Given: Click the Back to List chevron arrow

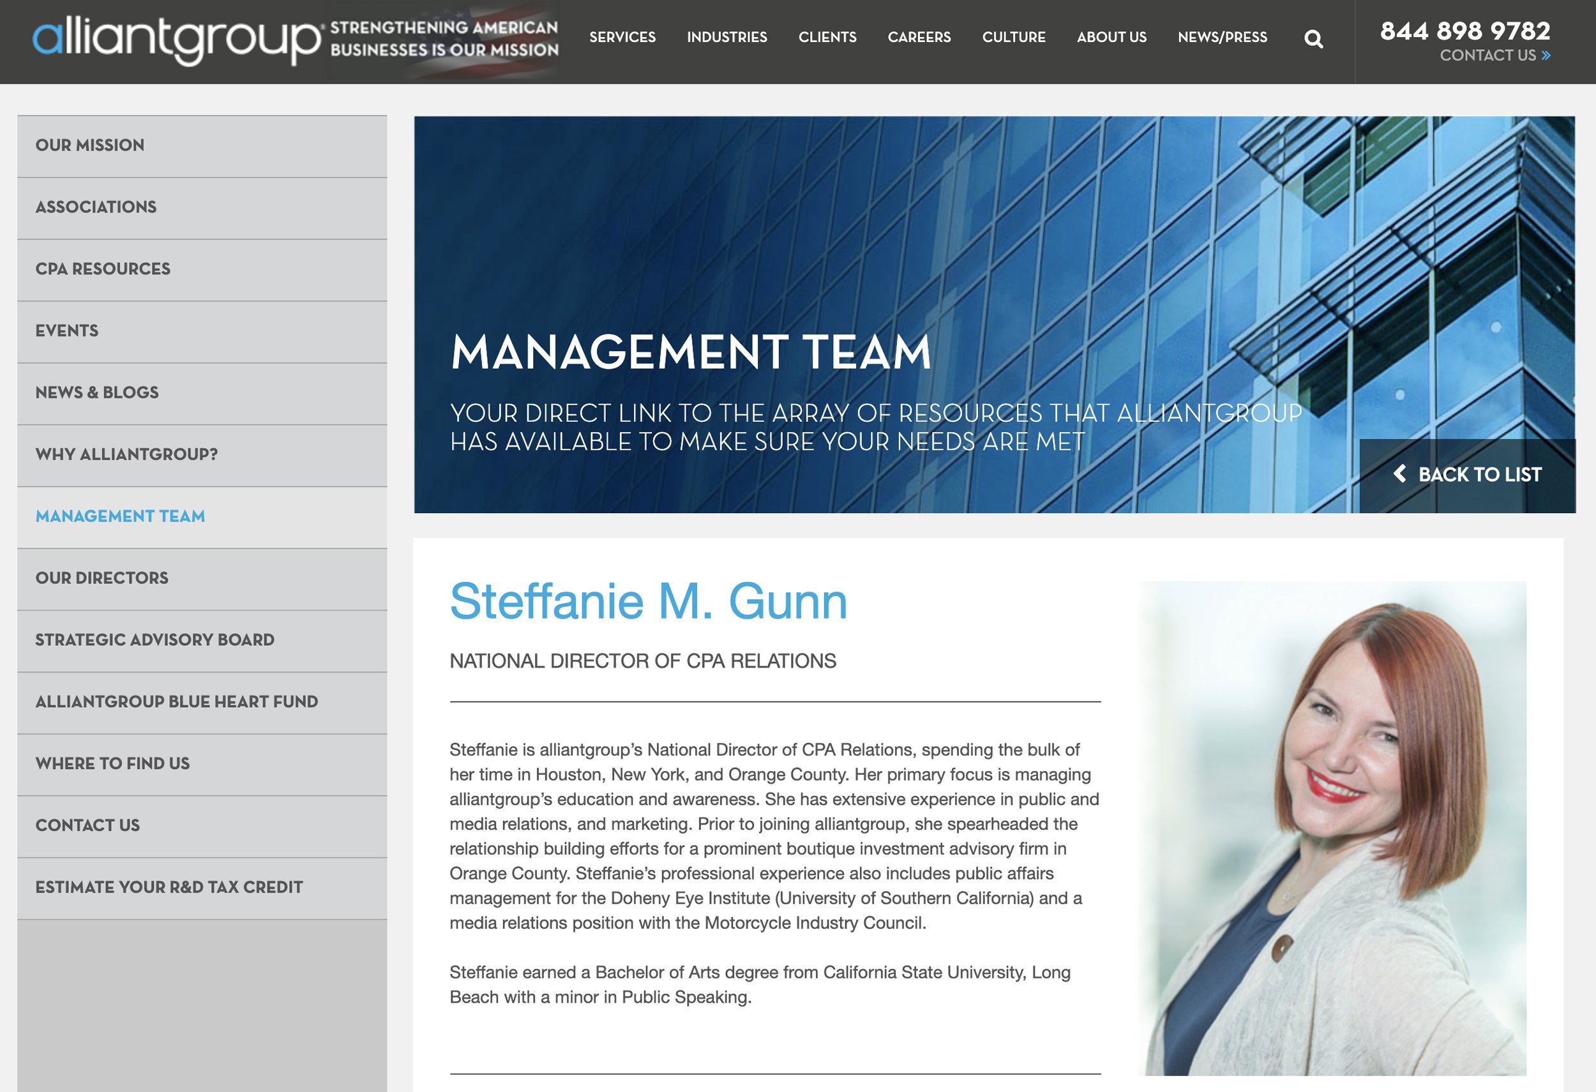Looking at the screenshot, I should [x=1399, y=474].
